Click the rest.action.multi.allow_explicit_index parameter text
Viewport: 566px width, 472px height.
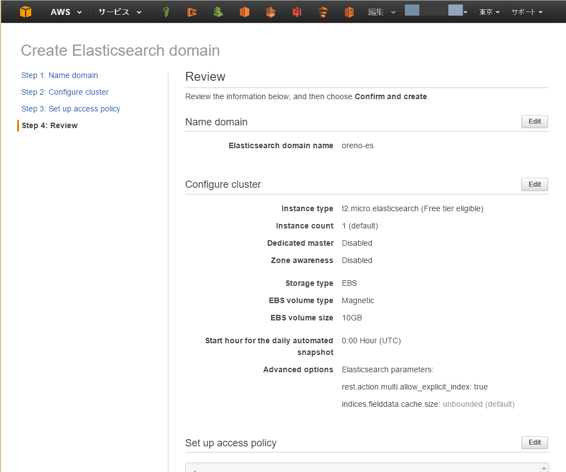tap(415, 387)
